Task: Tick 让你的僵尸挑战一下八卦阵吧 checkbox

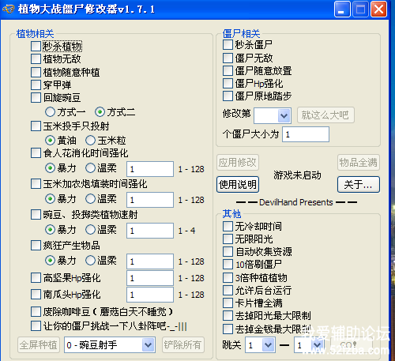Action: point(36,326)
